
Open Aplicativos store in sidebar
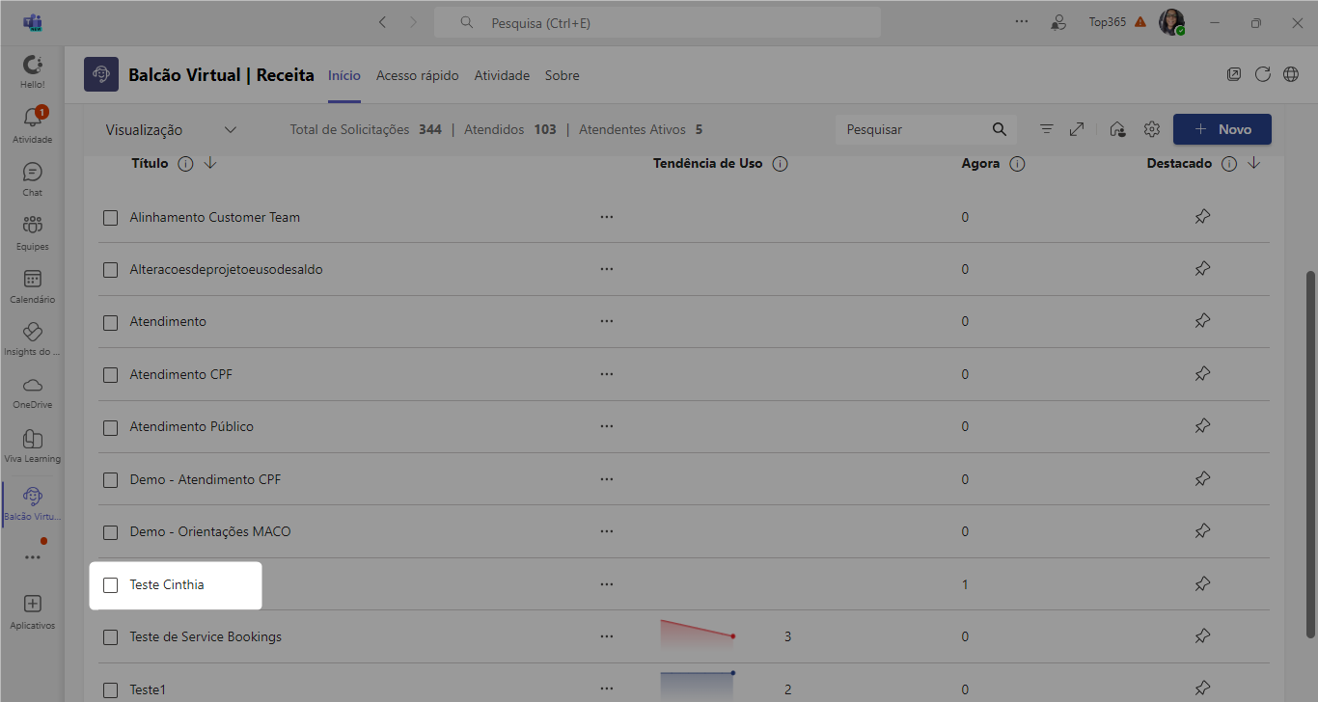[32, 611]
